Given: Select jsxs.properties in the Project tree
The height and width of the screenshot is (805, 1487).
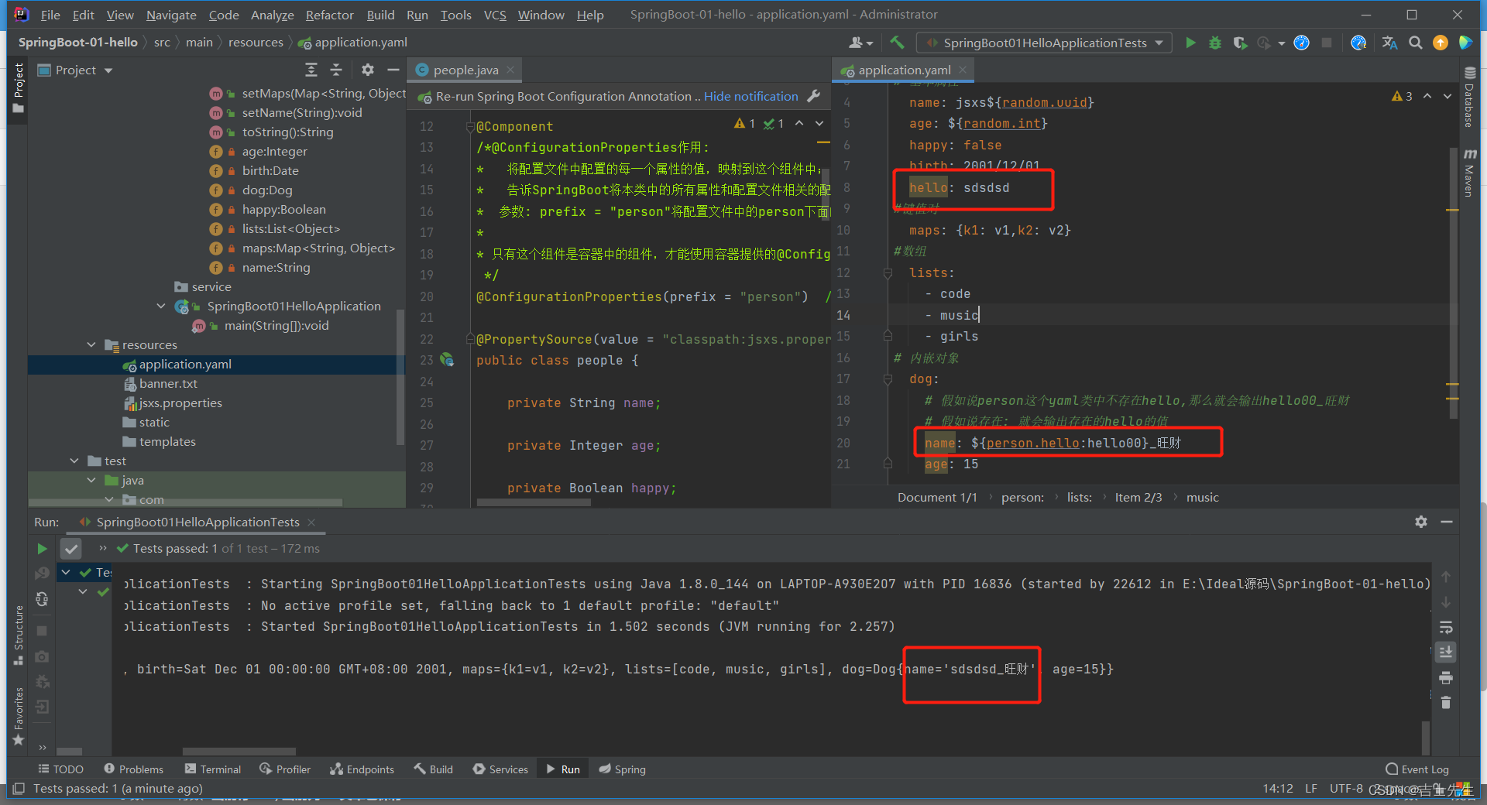Looking at the screenshot, I should pyautogui.click(x=180, y=402).
